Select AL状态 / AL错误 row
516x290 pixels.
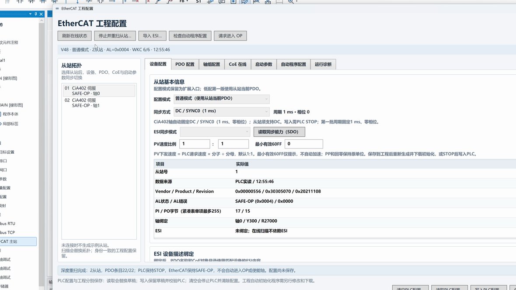tap(335, 201)
